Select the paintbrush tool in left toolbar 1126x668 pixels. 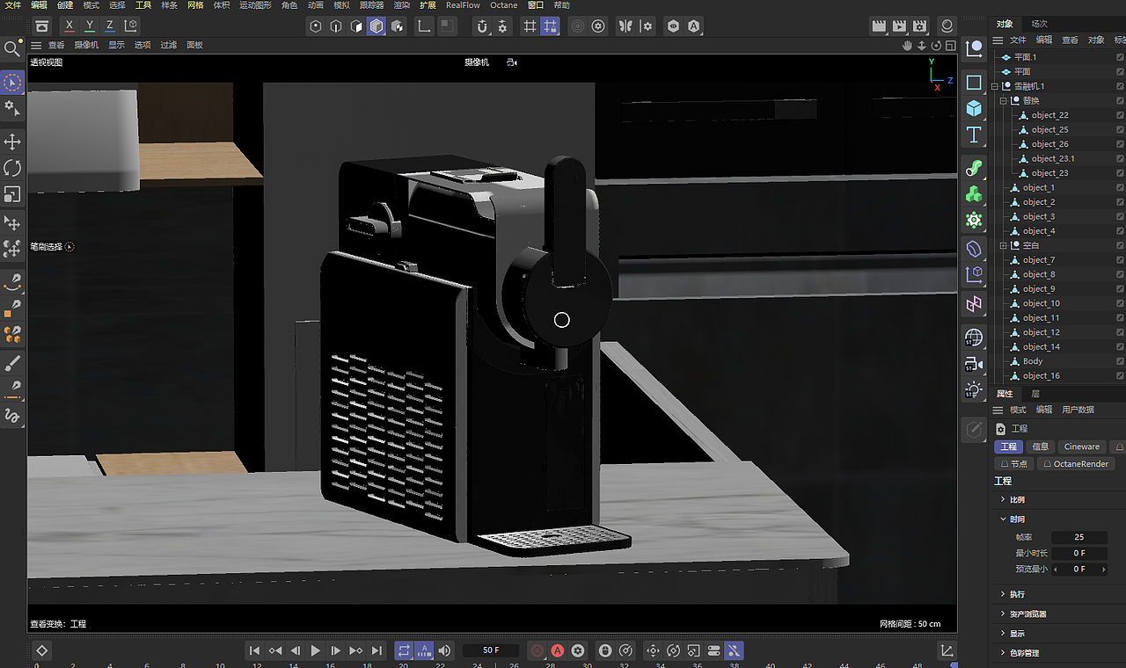coord(12,362)
